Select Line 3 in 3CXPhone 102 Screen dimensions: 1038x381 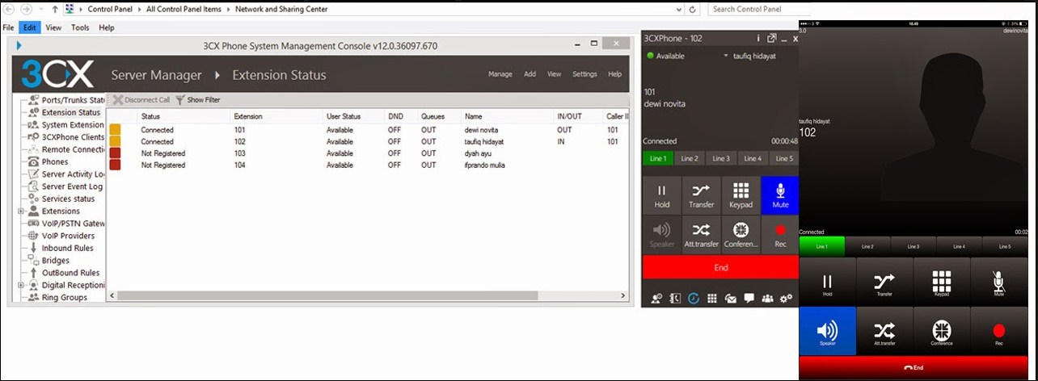[721, 159]
